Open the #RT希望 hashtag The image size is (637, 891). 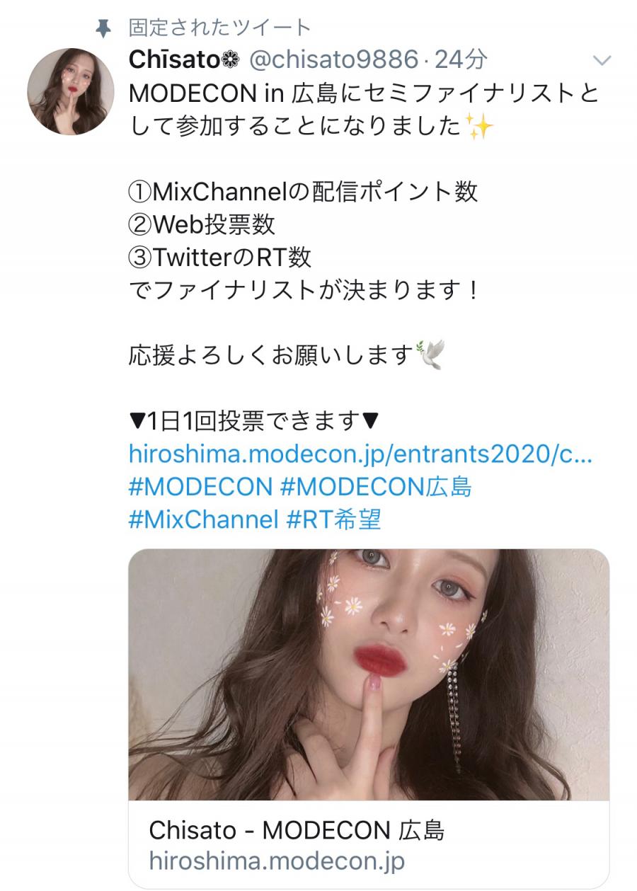(x=333, y=520)
